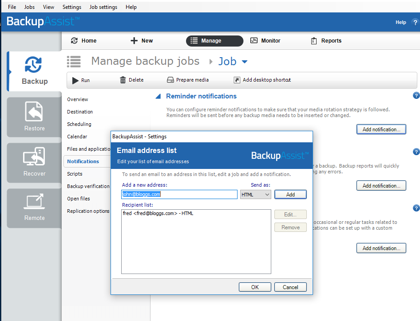Click the Manage backup jobs list icon
420x321 pixels.
coord(74,62)
